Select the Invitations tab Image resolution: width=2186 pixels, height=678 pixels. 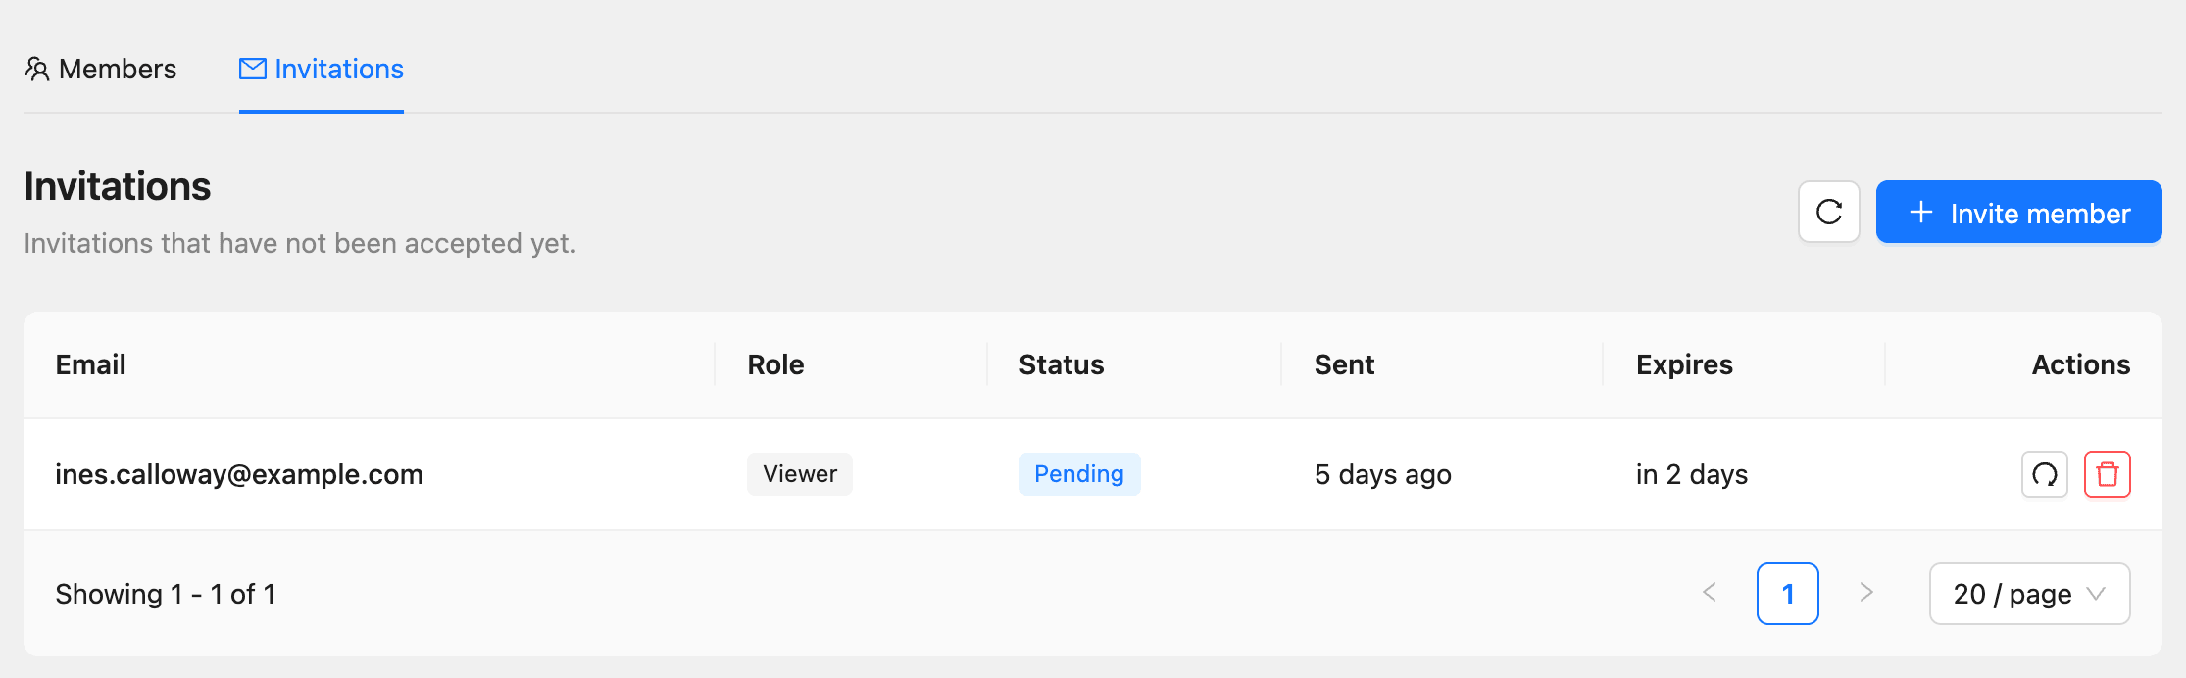point(322,69)
